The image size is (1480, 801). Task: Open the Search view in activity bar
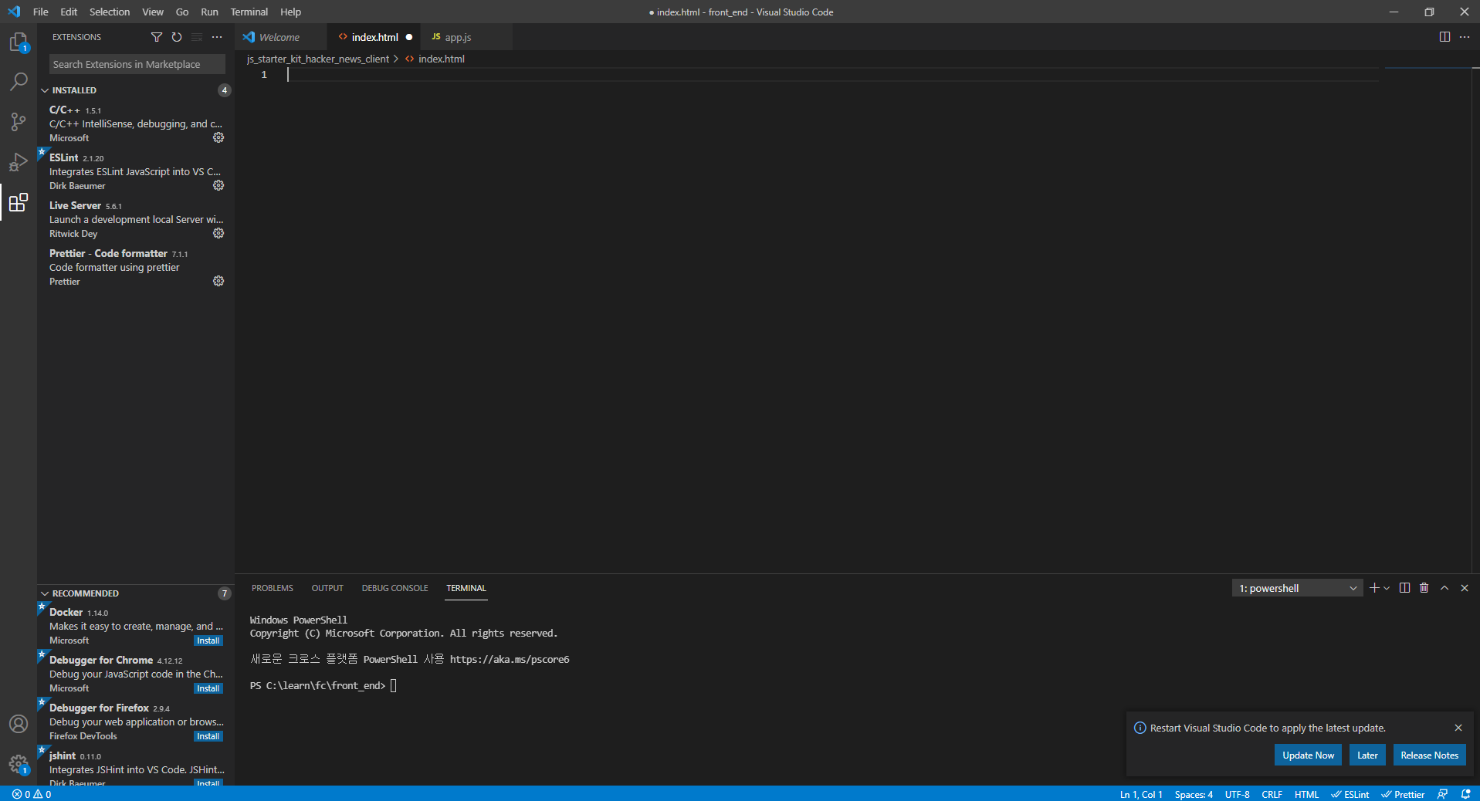(19, 82)
